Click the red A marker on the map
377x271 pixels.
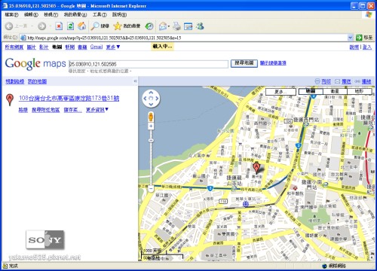pos(256,168)
